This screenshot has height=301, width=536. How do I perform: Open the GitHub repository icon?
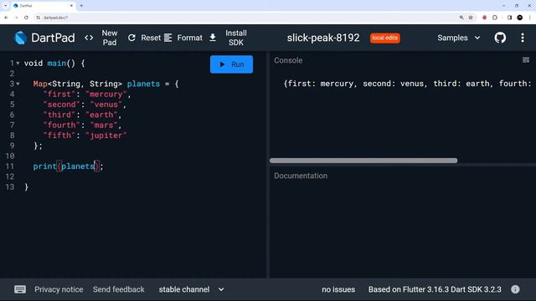point(500,38)
